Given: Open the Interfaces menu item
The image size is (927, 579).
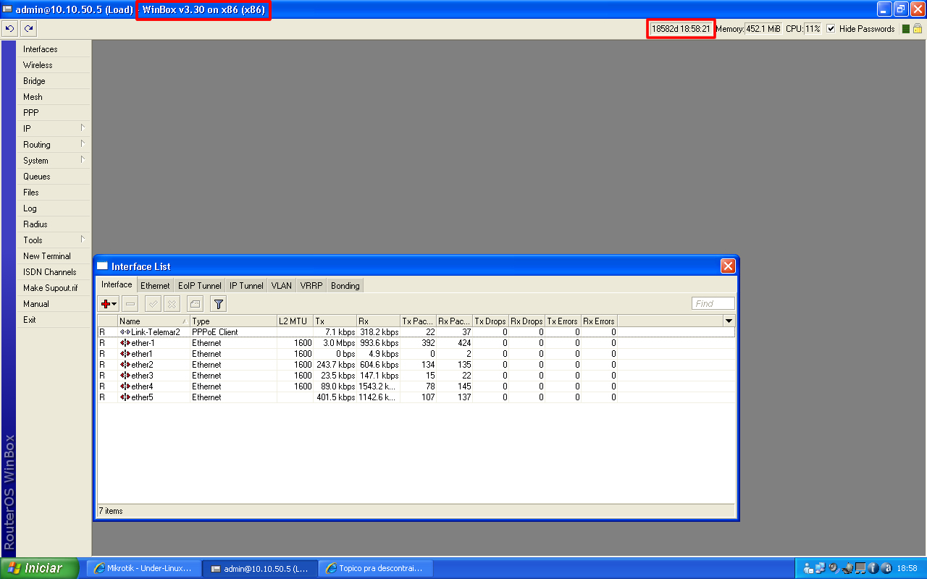Looking at the screenshot, I should pyautogui.click(x=54, y=49).
